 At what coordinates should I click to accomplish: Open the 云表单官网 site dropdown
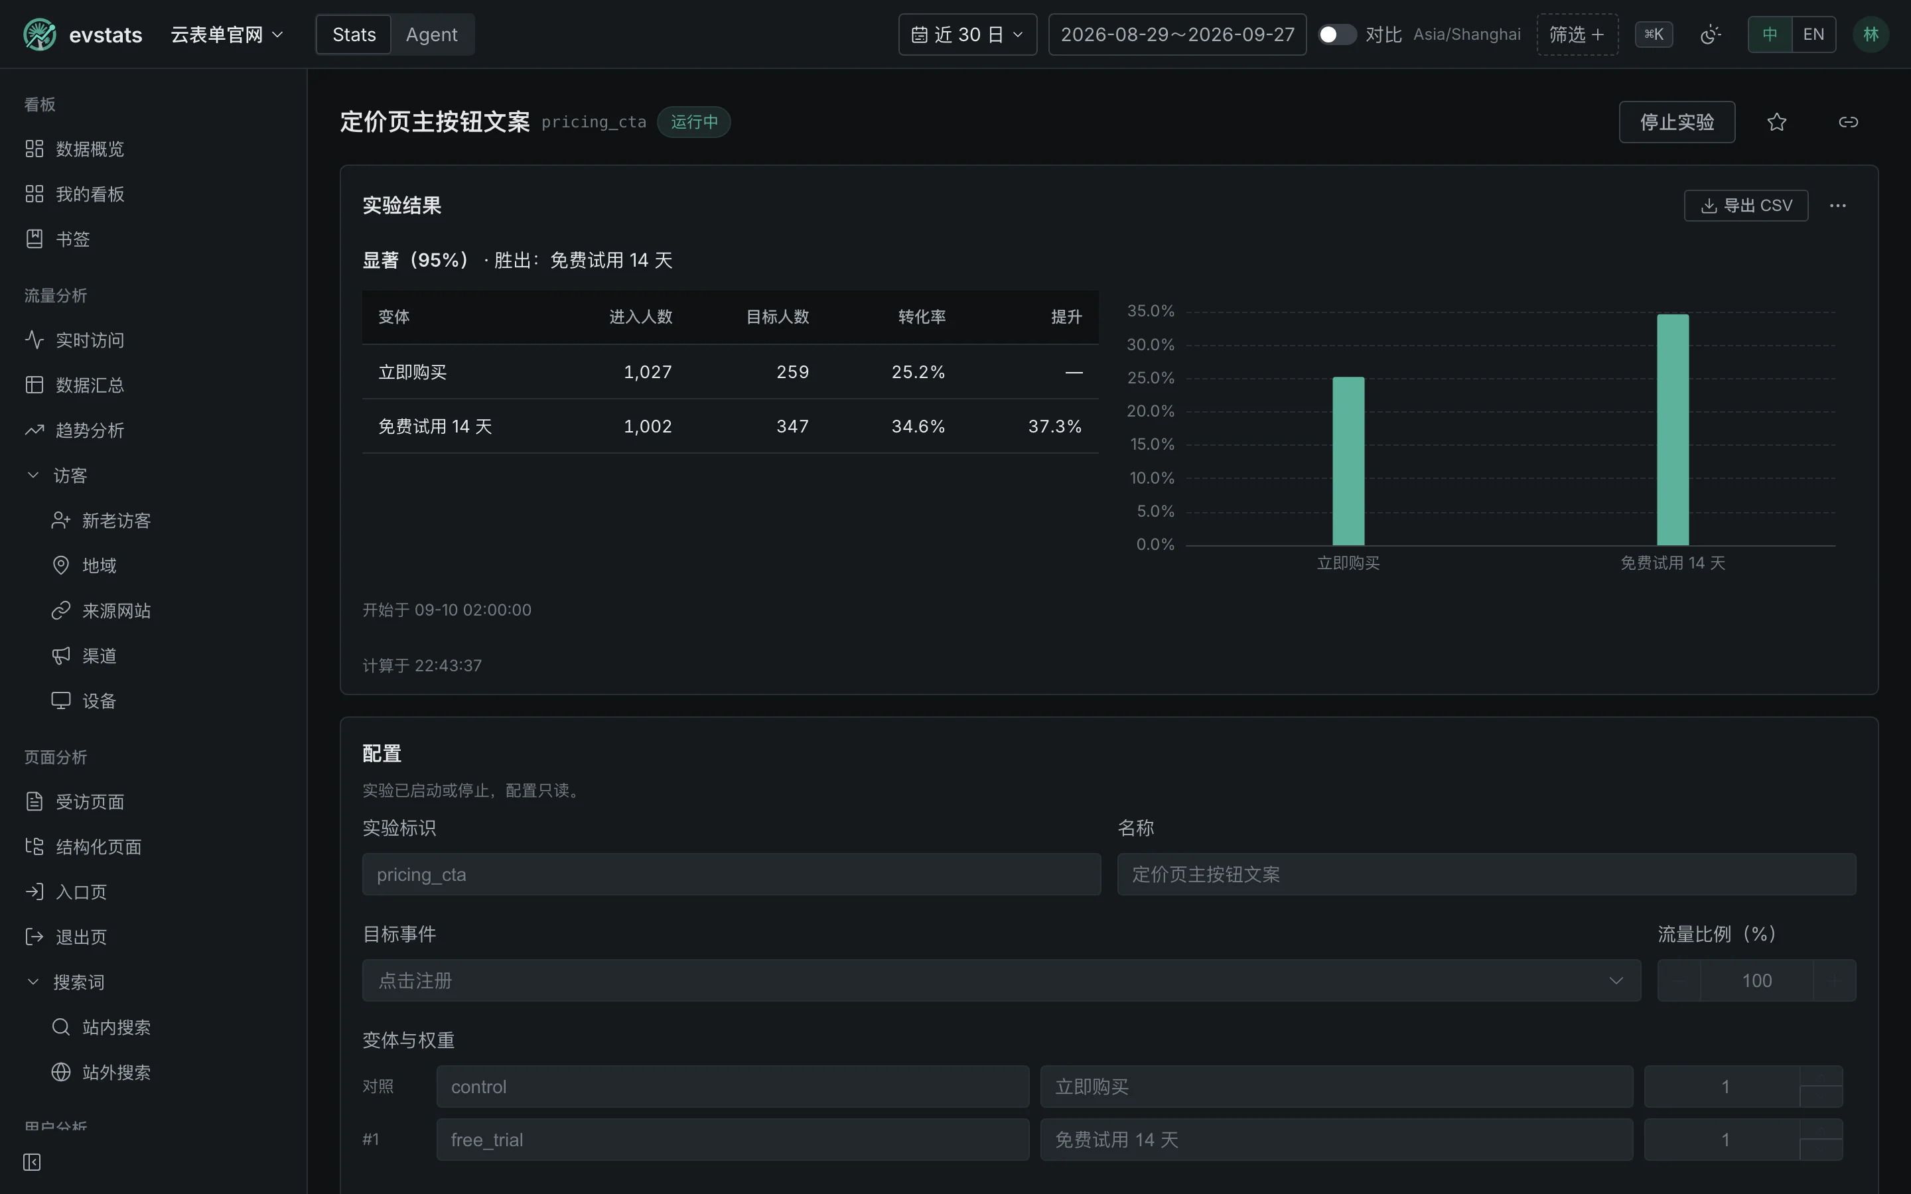tap(227, 34)
